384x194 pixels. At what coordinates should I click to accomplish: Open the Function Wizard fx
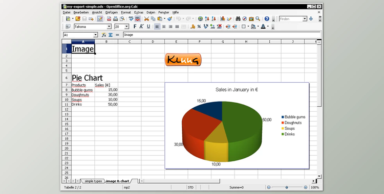[x=104, y=35]
